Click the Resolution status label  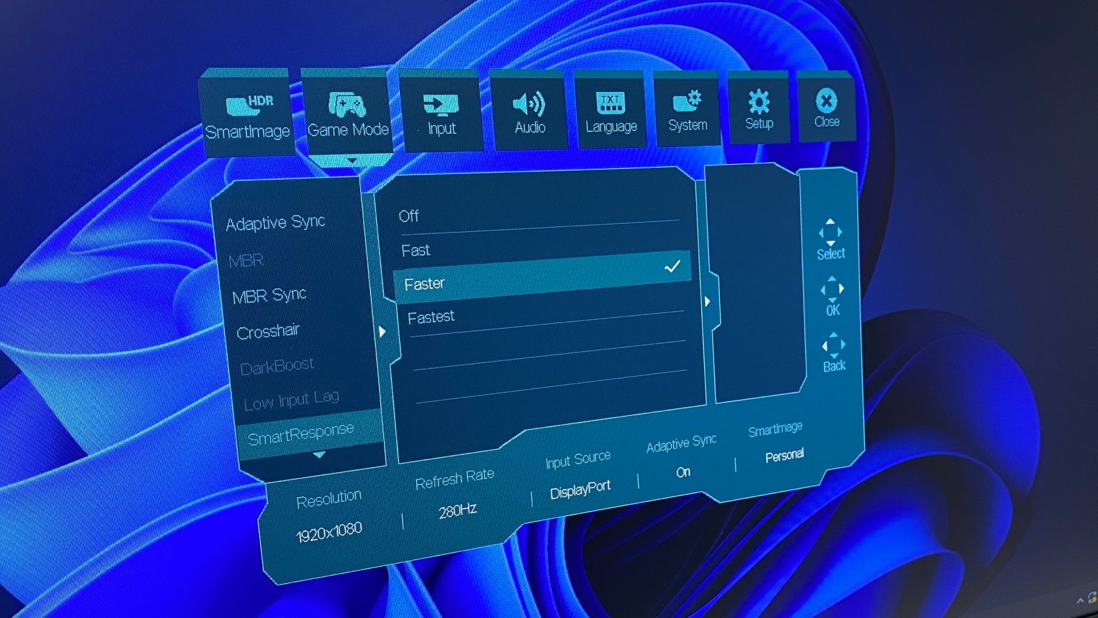pos(329,498)
